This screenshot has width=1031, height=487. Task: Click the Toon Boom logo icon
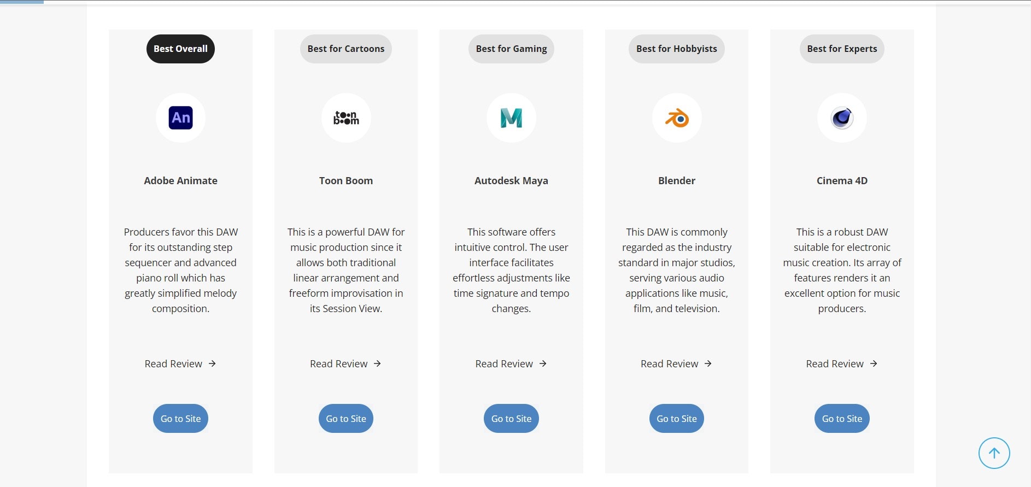(346, 118)
